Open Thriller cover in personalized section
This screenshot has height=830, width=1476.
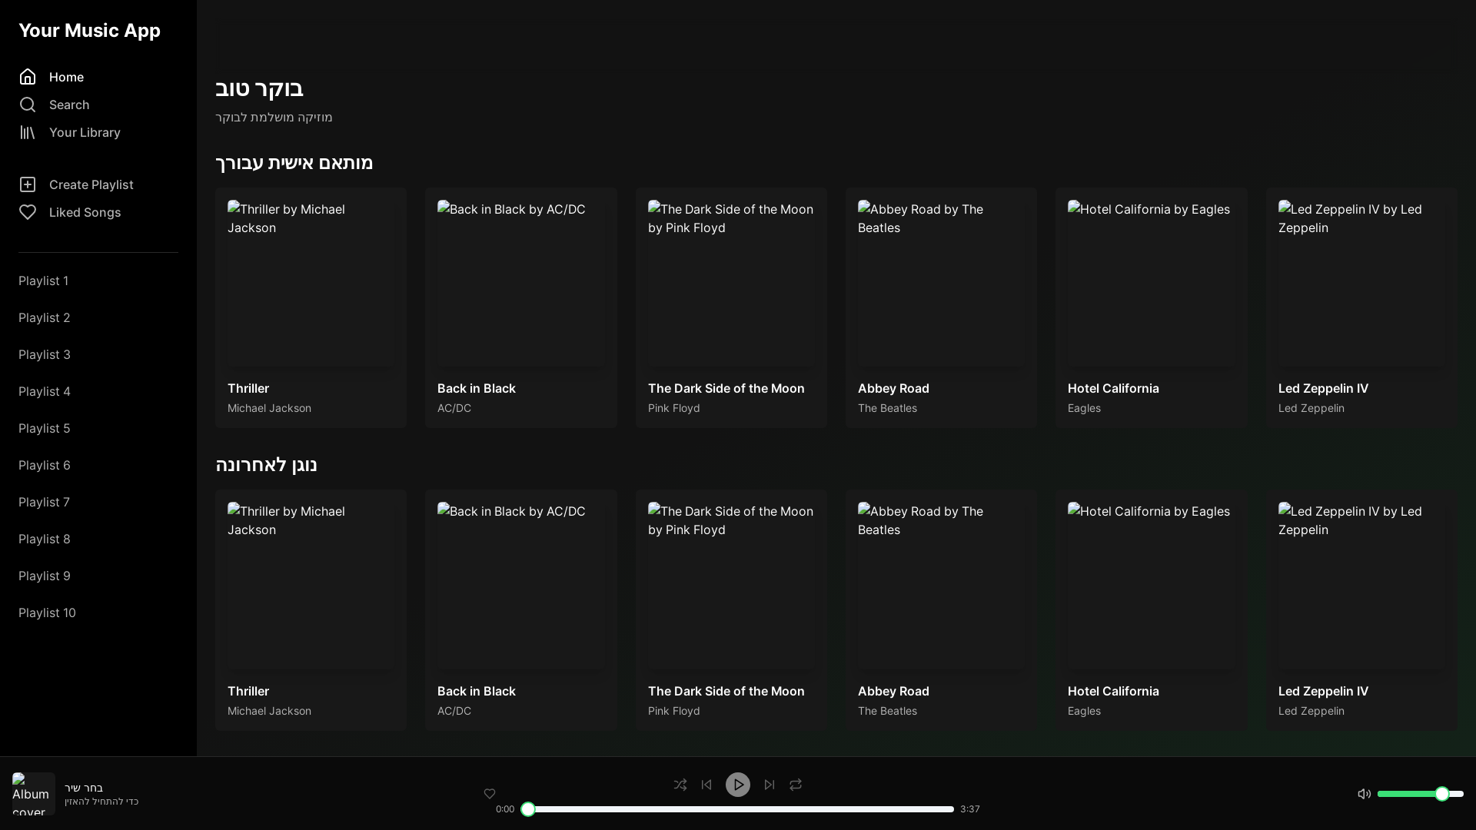click(x=311, y=283)
